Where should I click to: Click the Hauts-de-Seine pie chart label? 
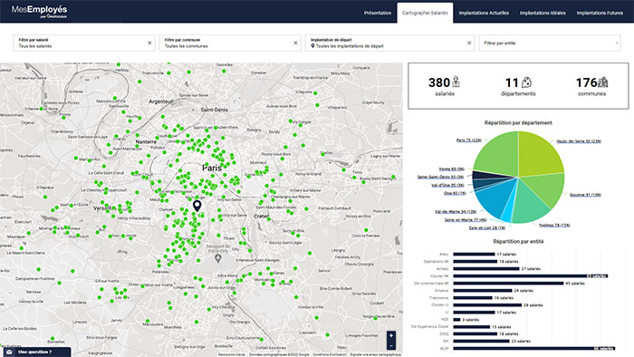[x=579, y=141]
